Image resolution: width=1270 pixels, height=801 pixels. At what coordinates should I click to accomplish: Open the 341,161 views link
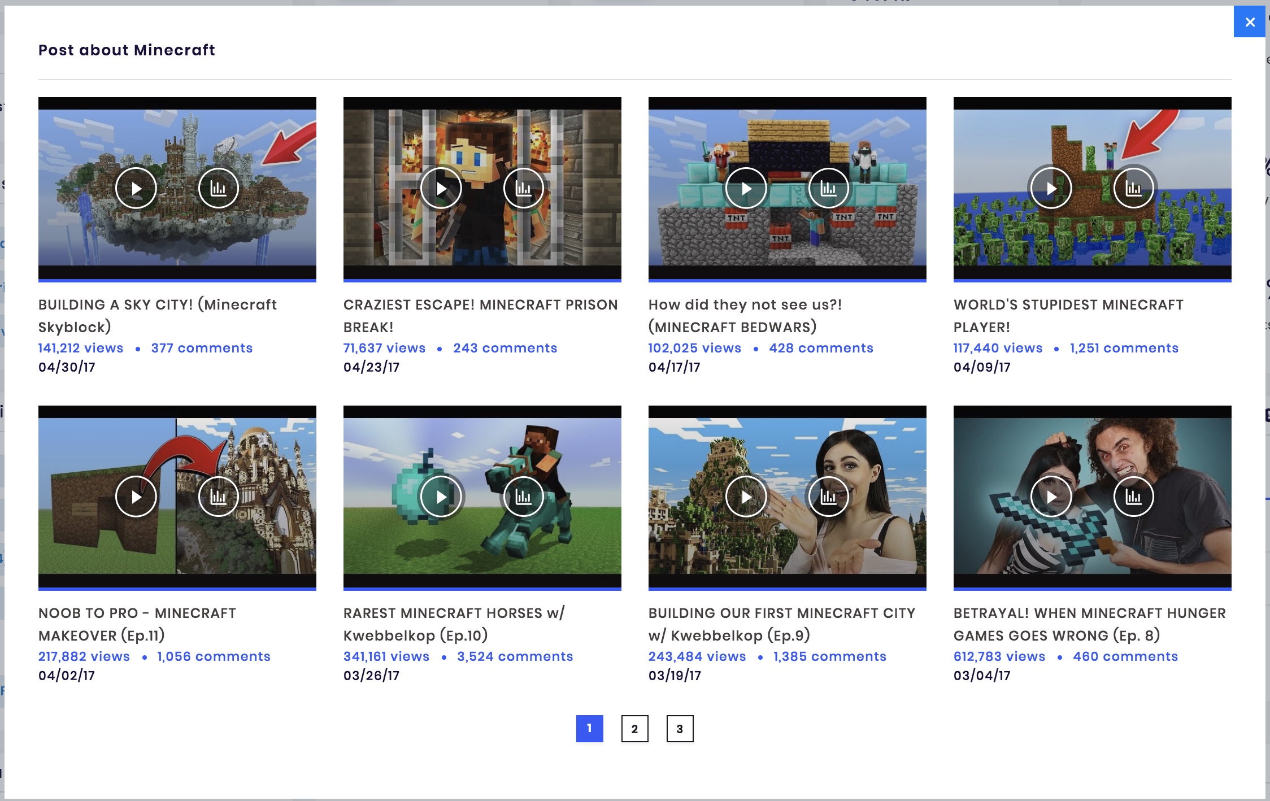tap(386, 656)
